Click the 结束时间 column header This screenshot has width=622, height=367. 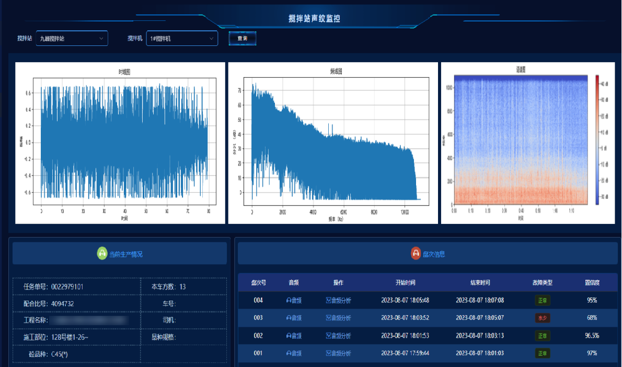coord(480,282)
